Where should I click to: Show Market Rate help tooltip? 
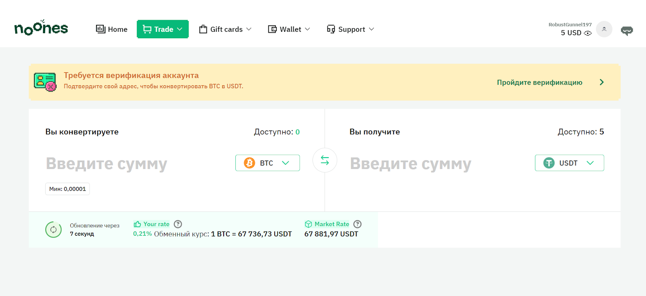(357, 224)
